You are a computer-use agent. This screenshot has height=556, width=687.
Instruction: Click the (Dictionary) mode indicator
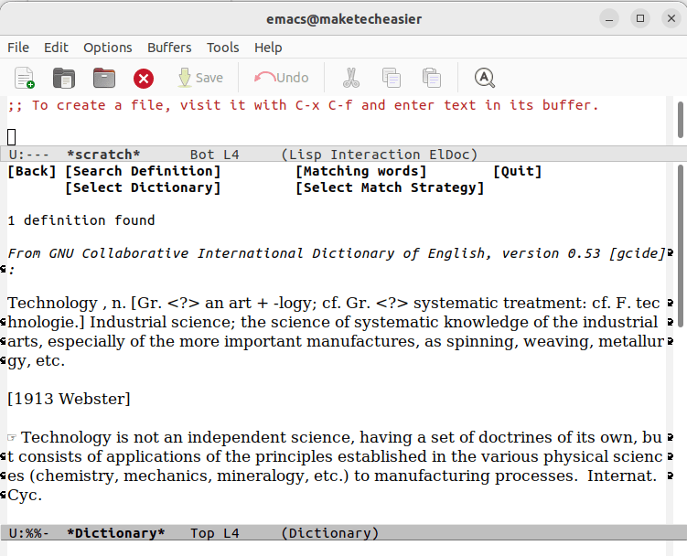329,533
